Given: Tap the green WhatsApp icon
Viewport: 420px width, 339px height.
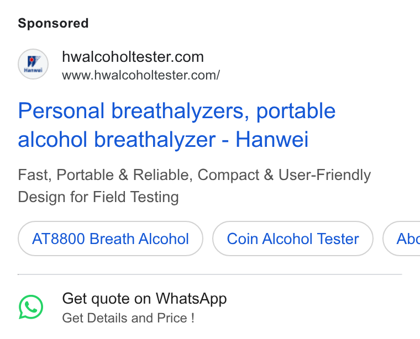Looking at the screenshot, I should [x=31, y=307].
